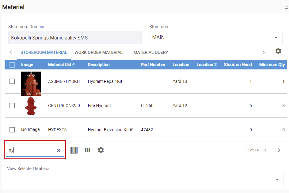
Task: Check the ASSMB - HYDKIT row checkbox
Action: [12, 81]
